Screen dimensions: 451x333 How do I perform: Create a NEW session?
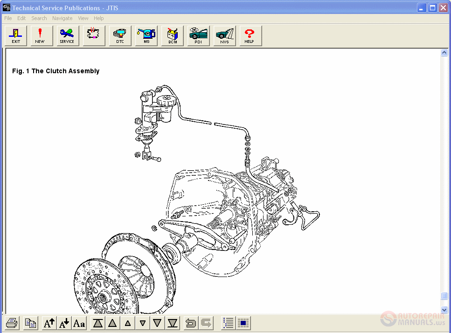(x=41, y=35)
